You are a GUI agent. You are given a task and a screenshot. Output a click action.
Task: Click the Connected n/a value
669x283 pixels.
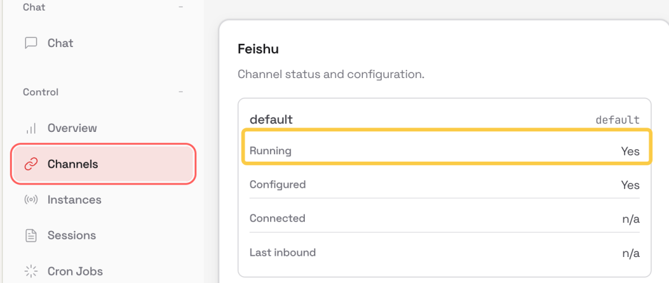click(x=631, y=219)
